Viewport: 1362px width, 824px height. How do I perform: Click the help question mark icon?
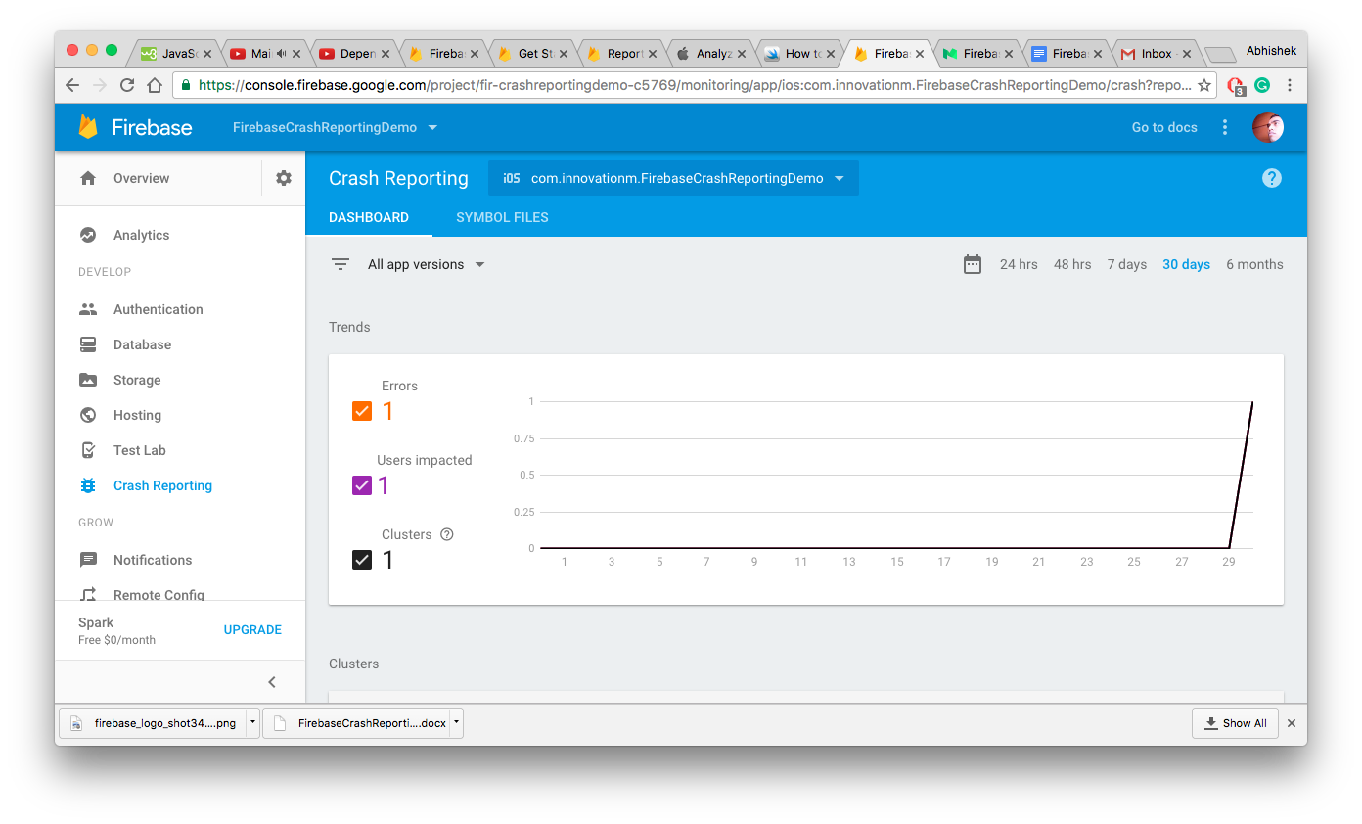pos(1271,178)
